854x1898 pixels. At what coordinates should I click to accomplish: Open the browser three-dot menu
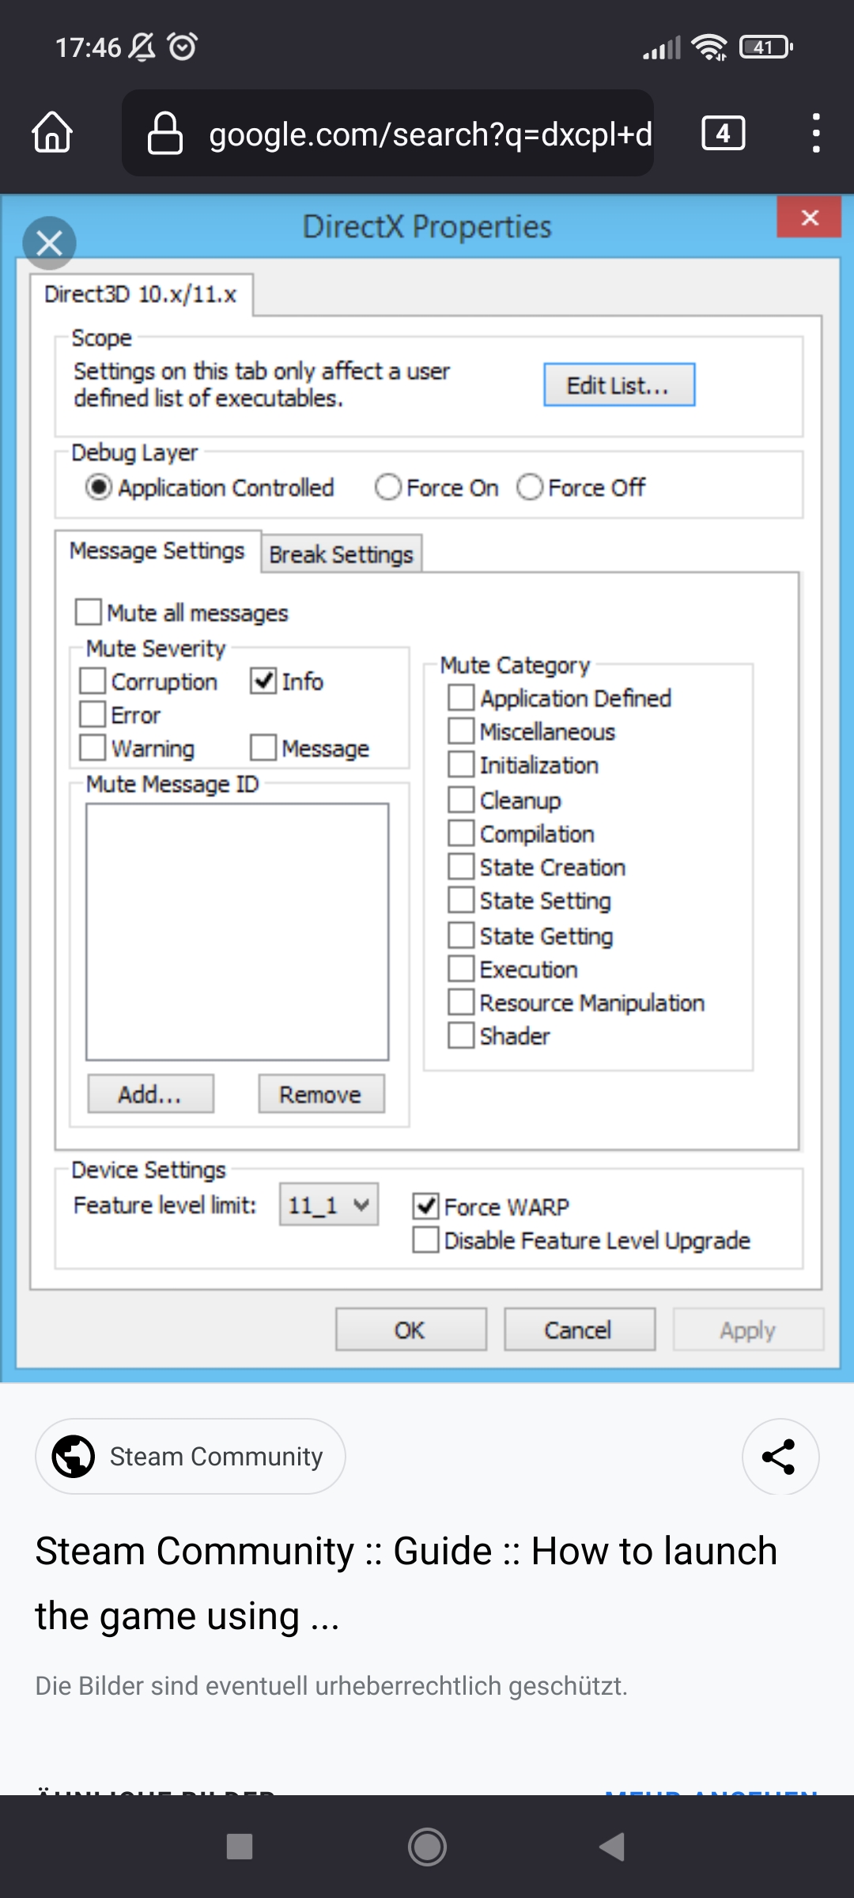(x=816, y=133)
